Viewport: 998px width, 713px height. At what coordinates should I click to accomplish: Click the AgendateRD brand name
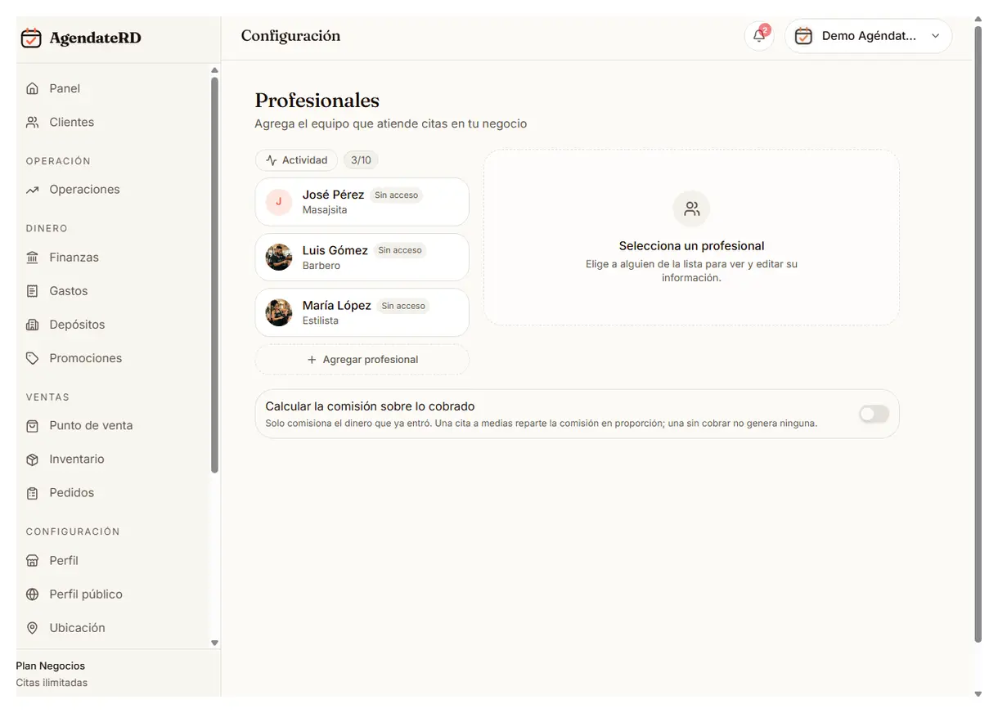95,38
